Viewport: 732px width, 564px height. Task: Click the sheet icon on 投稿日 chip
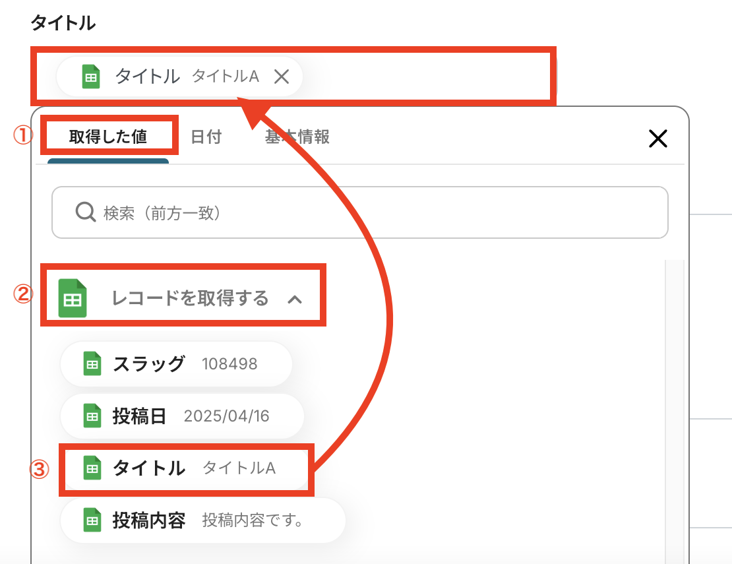point(92,416)
